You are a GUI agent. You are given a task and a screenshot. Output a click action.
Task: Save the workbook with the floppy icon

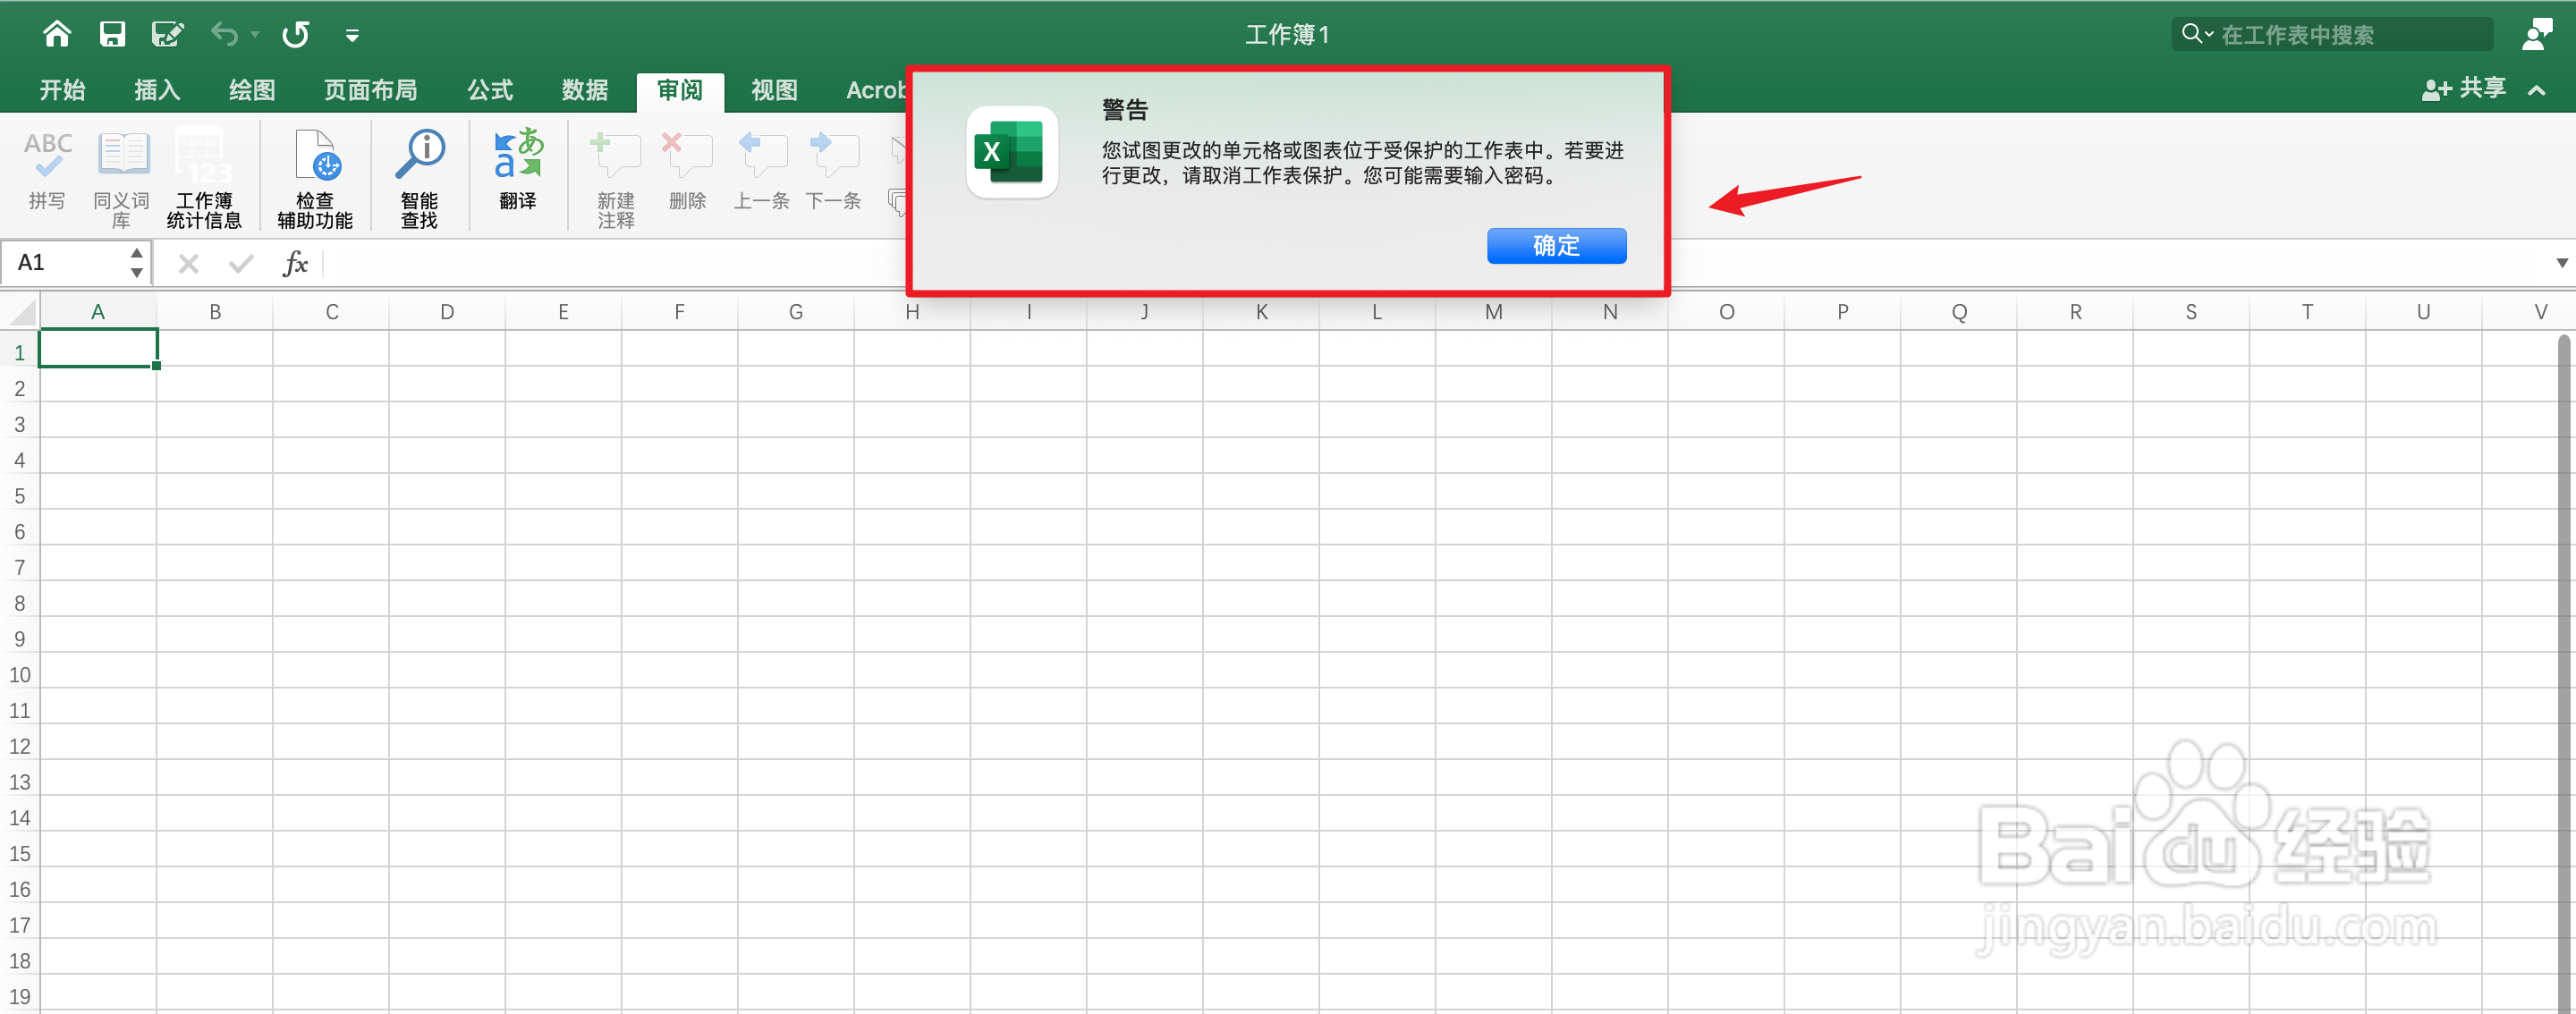112,35
